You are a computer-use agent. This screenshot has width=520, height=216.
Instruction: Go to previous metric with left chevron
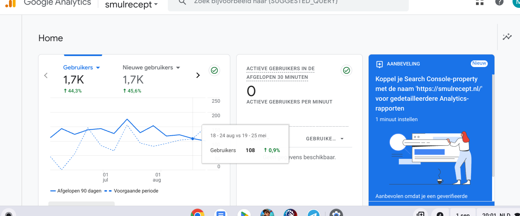click(x=46, y=75)
